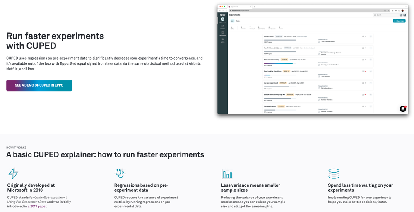
Task: Open the three-dot menu on New Pricing with Add-ons row
Action: [x=371, y=48]
